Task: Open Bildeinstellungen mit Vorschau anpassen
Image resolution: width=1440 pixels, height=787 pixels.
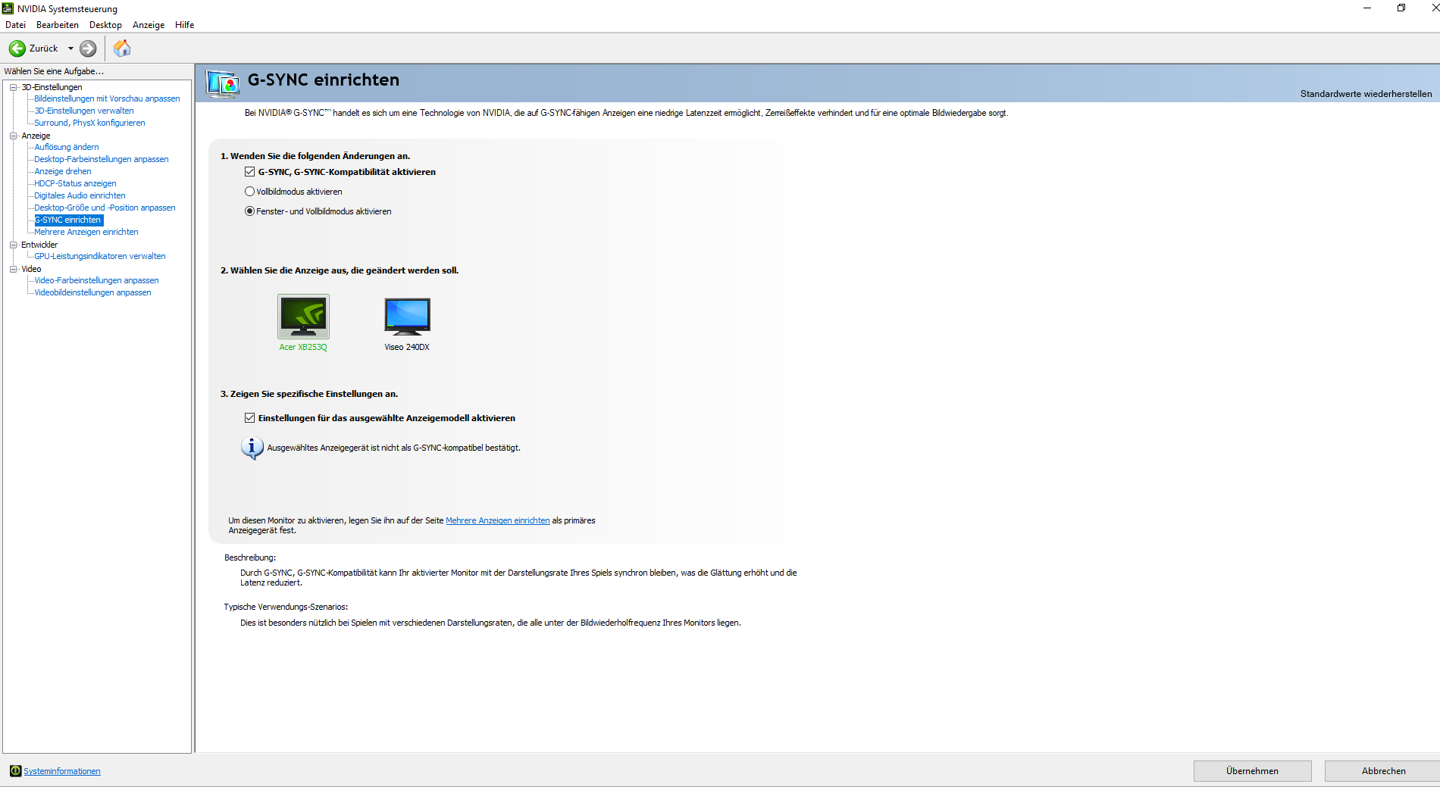Action: click(x=107, y=98)
